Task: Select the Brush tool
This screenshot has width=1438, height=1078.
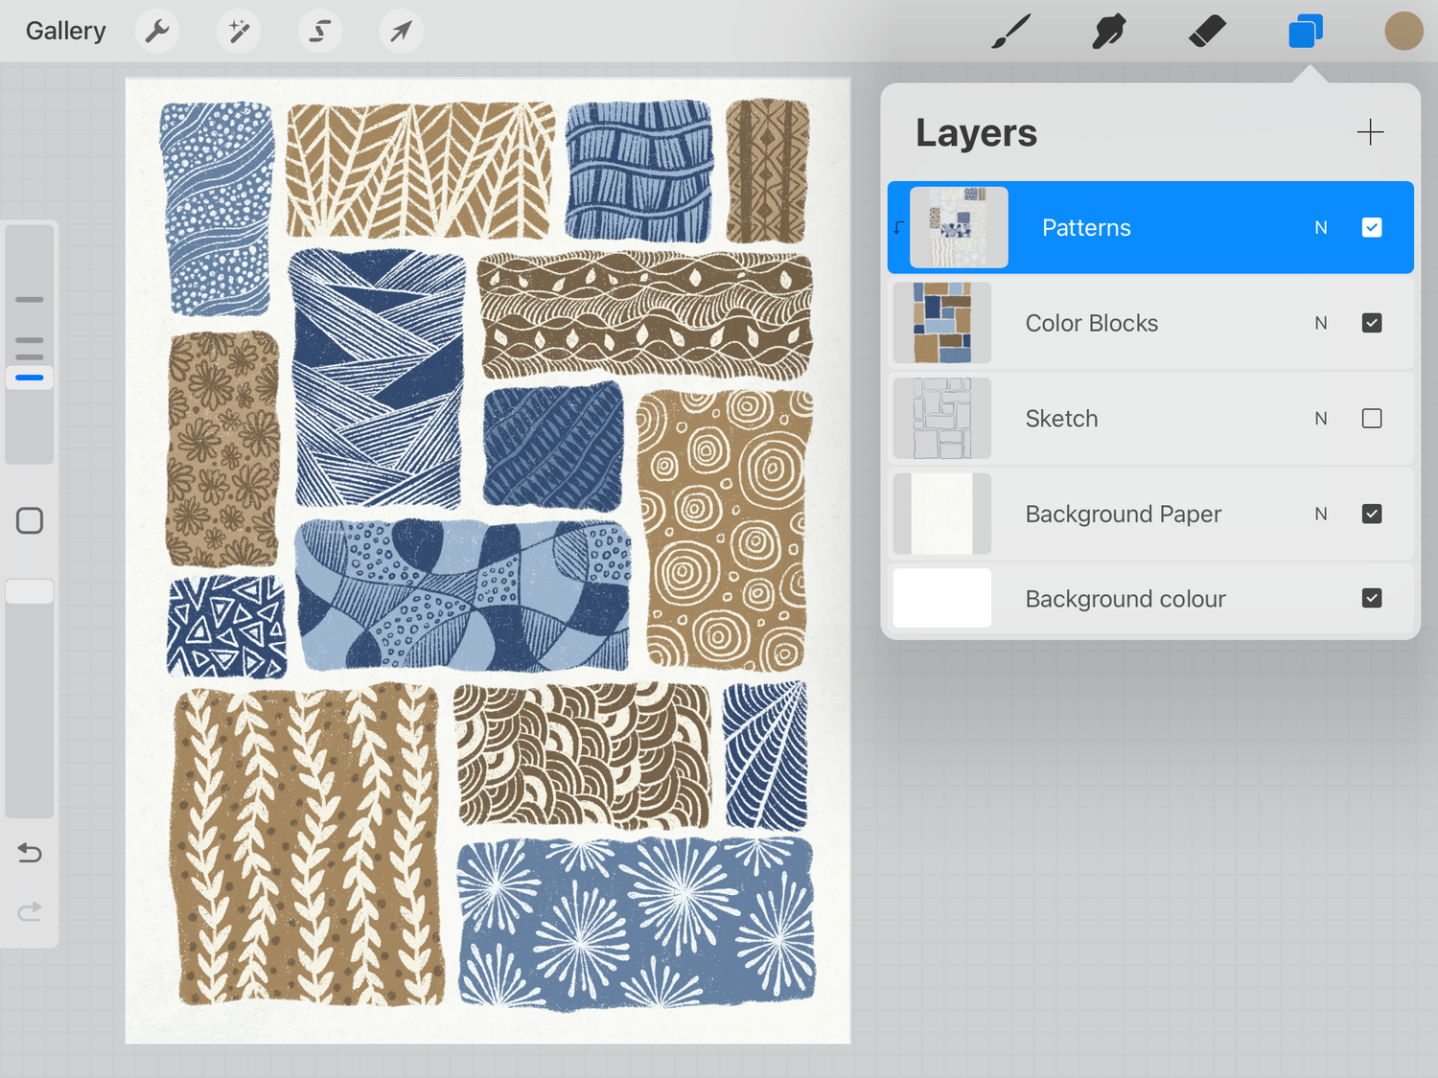Action: coord(1011,30)
